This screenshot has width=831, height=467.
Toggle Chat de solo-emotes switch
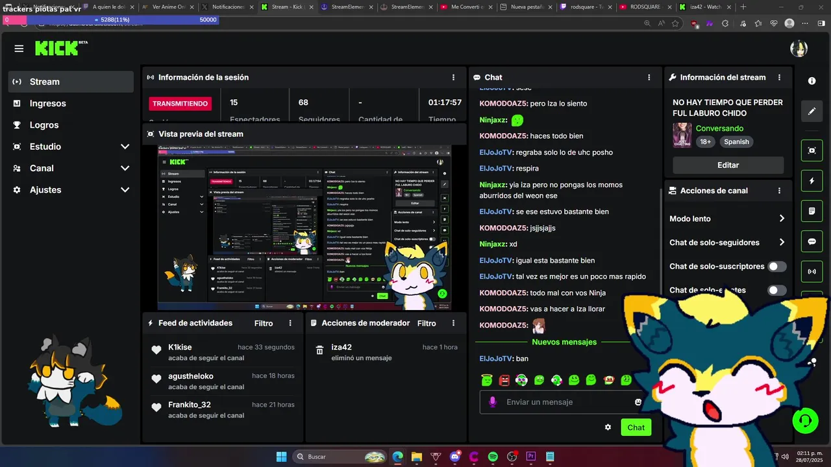[777, 290]
